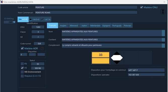Click the first Etiquettes field with 3
The width and height of the screenshot is (168, 92).
pos(24,55)
